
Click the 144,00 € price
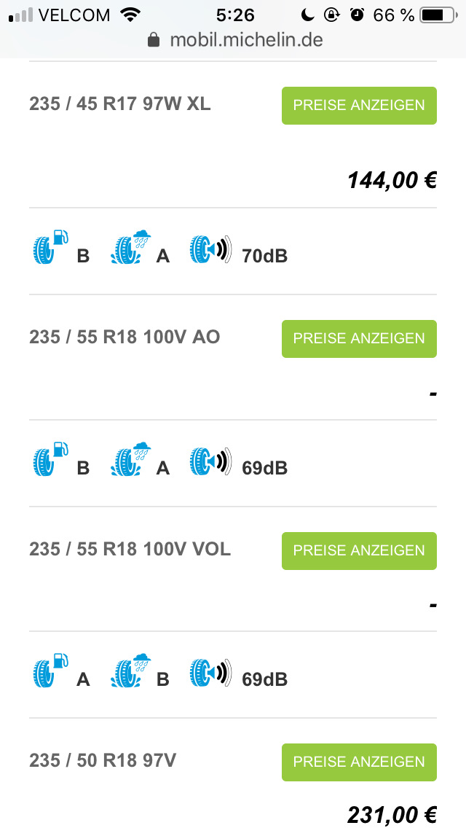[392, 180]
